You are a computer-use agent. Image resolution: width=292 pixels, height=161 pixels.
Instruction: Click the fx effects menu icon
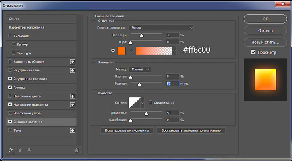[11, 150]
